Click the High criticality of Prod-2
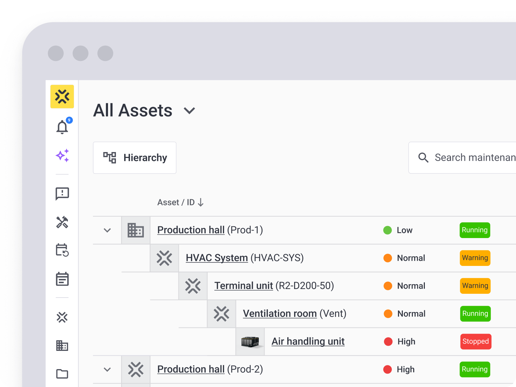This screenshot has height=387, width=516. click(399, 369)
